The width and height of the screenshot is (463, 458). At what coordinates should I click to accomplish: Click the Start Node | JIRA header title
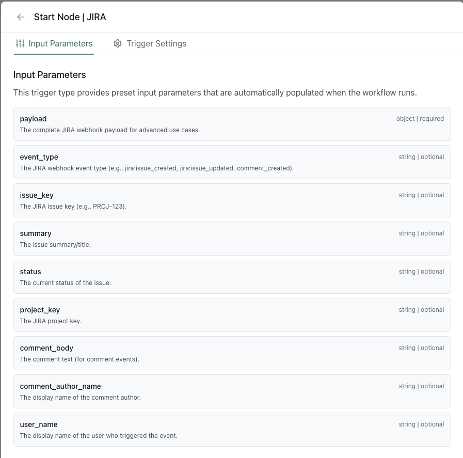pyautogui.click(x=70, y=17)
